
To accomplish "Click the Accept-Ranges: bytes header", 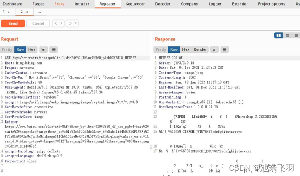I will [x=177, y=92].
